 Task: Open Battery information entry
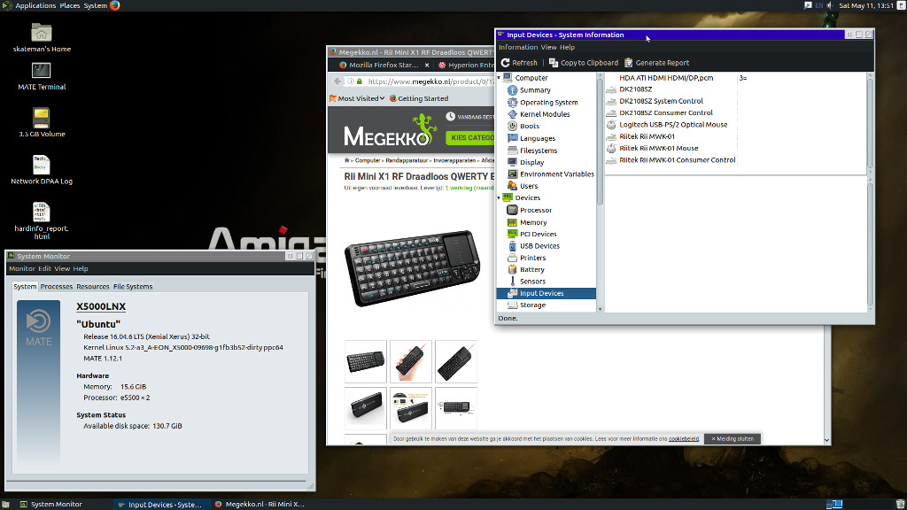pos(531,269)
